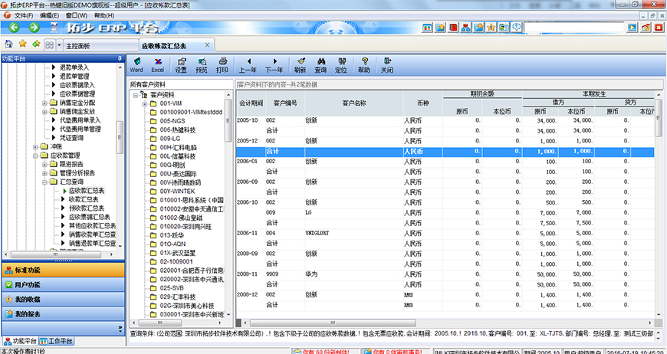This screenshot has width=667, height=354.
Task: Print the report with 打印 icon
Action: 222,64
